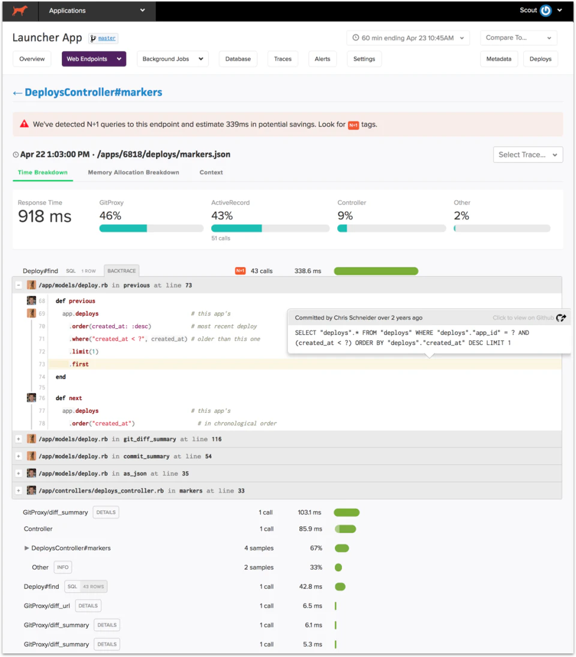576x657 pixels.
Task: Click the GitHub external link icon in commit popup
Action: 561,319
